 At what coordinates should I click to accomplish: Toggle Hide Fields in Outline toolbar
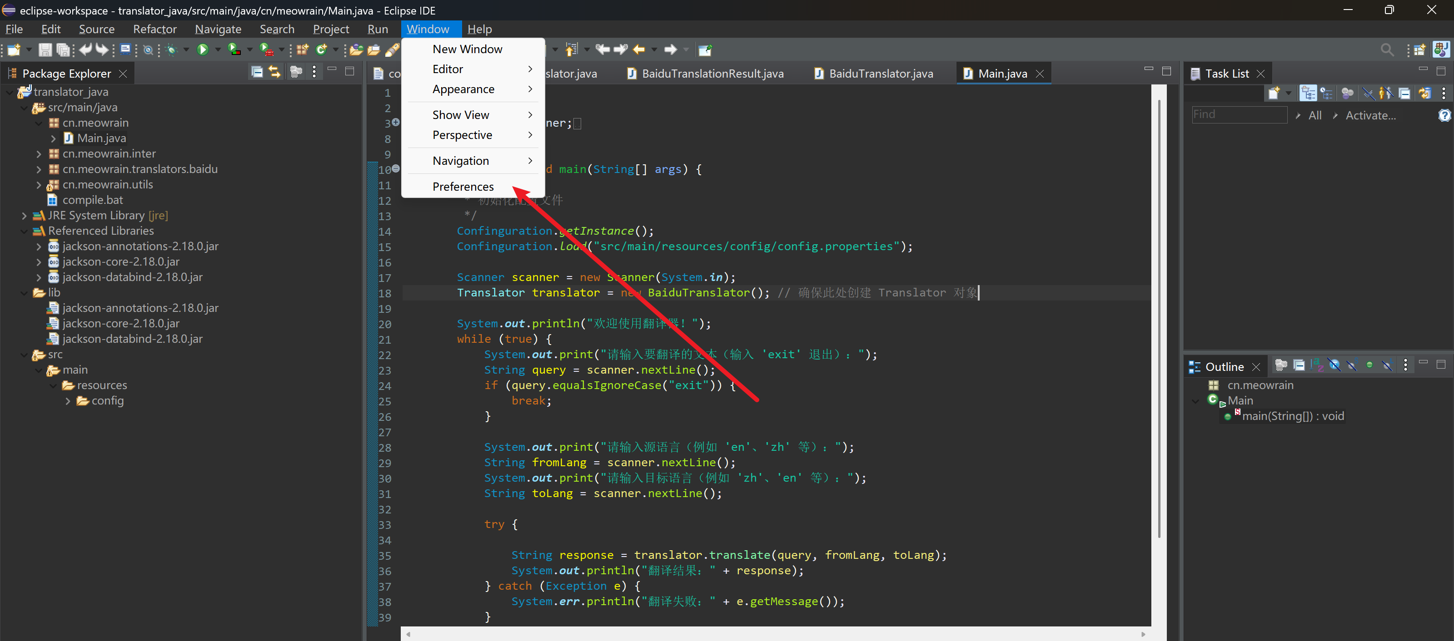pyautogui.click(x=1335, y=365)
